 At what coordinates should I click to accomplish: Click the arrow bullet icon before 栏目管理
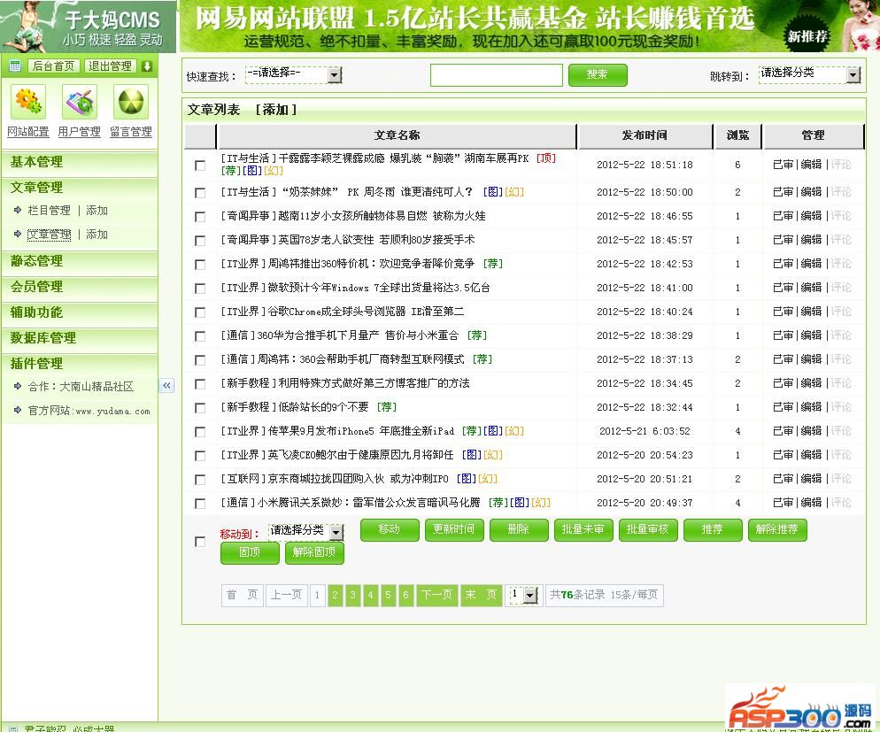click(x=18, y=211)
